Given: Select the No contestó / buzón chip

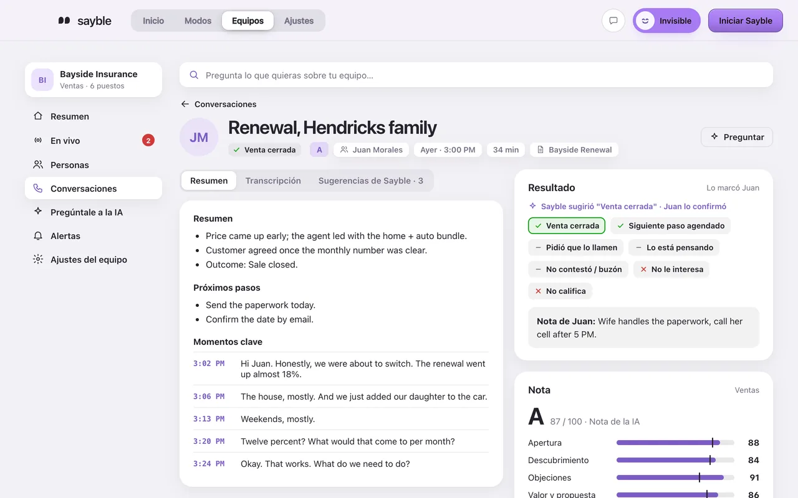Looking at the screenshot, I should (x=578, y=269).
